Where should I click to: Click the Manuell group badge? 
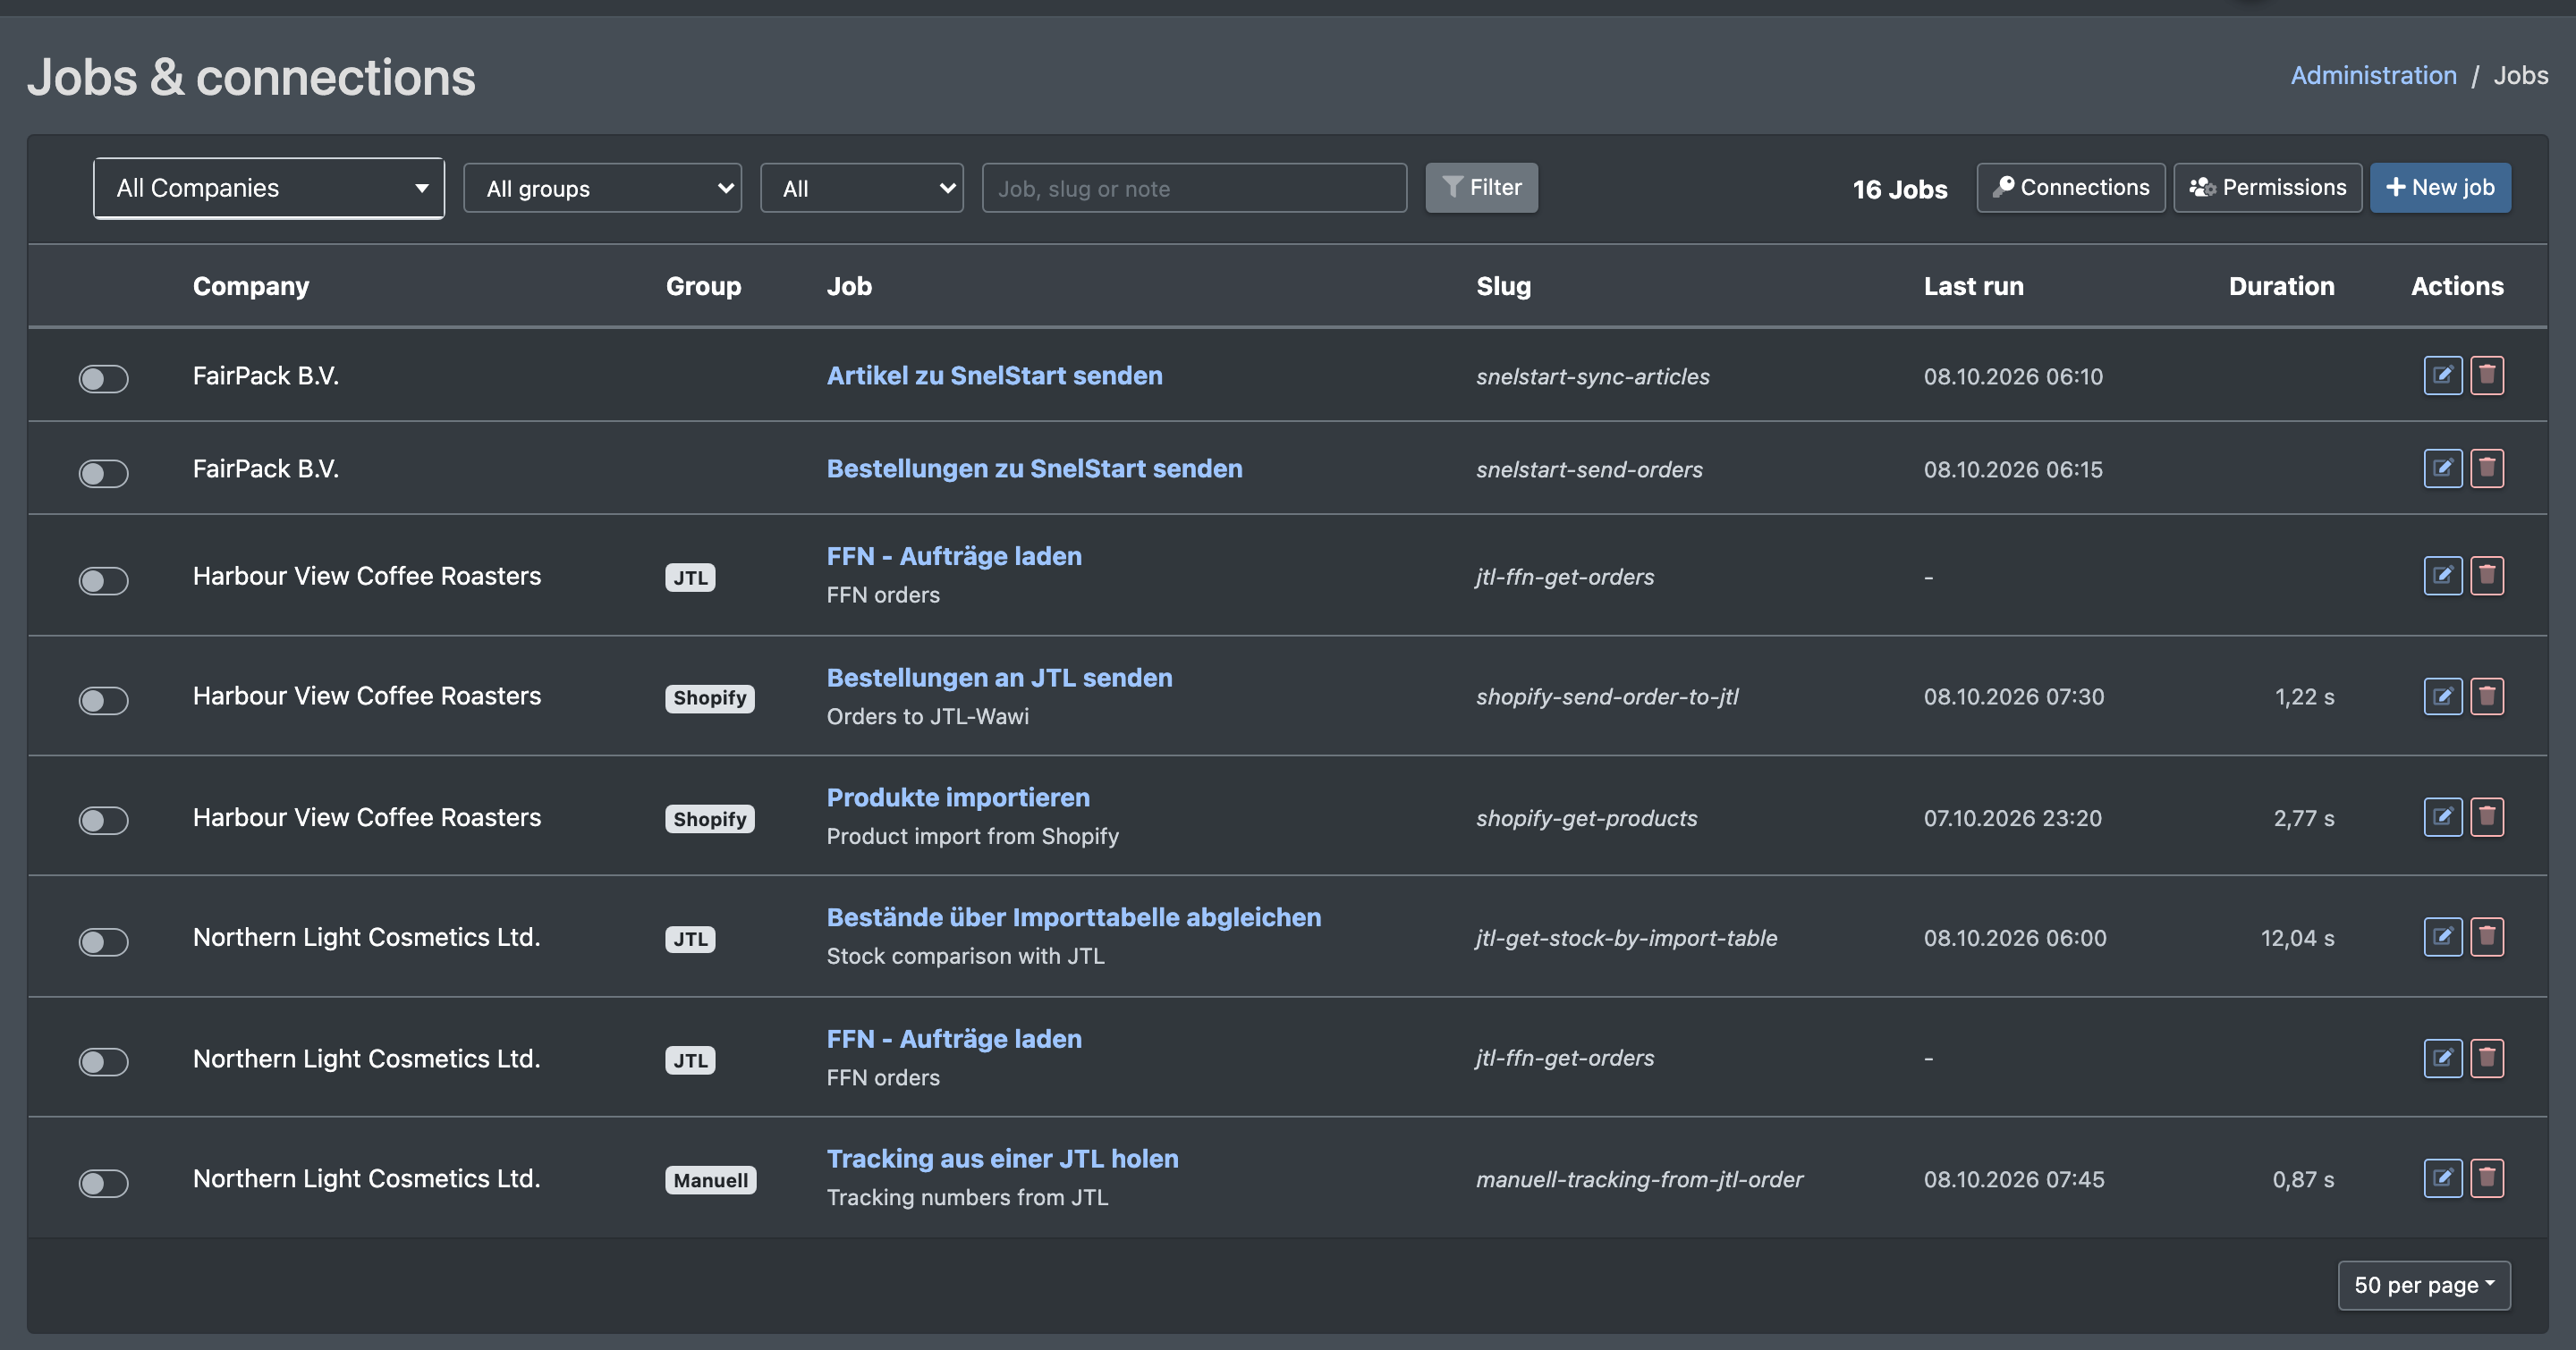711,1180
